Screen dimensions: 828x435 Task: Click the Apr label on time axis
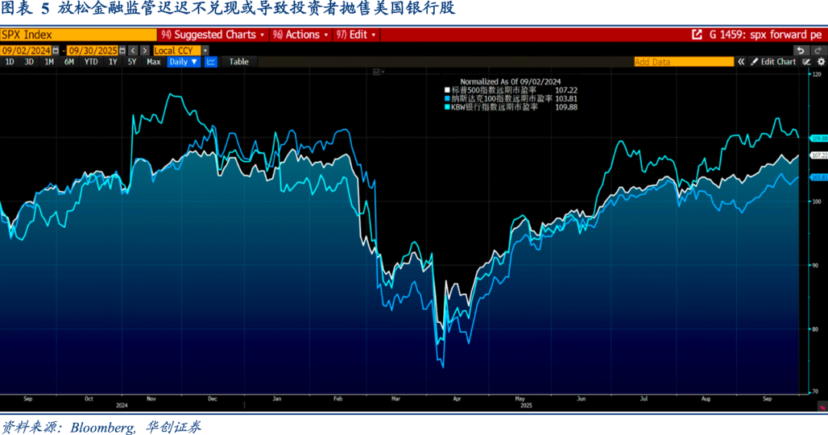tap(457, 399)
